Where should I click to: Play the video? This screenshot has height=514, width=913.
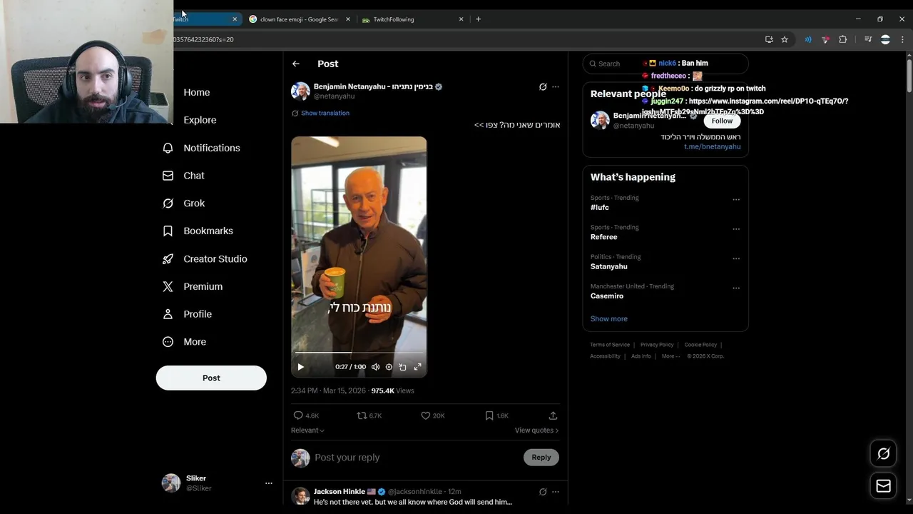[301, 367]
